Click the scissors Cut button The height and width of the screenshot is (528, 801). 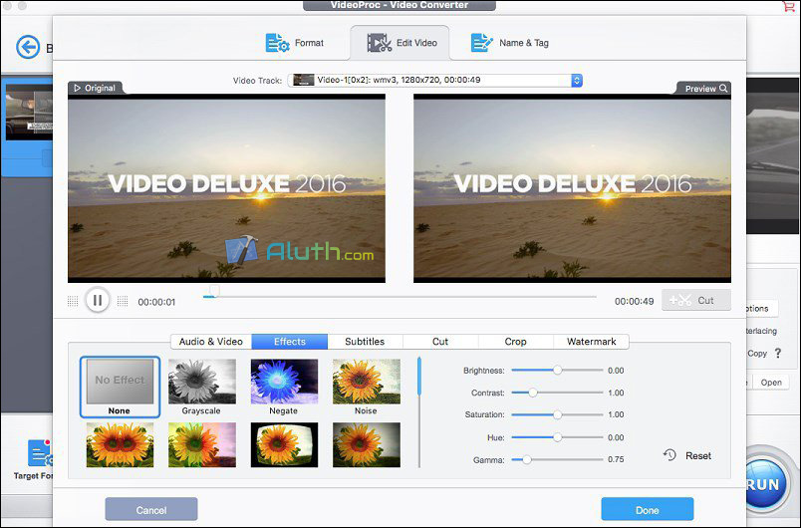point(696,300)
